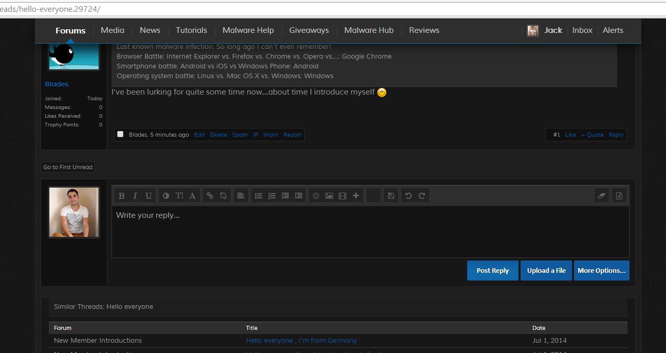The image size is (666, 353).
Task: Mark Blades' post as Spam
Action: point(240,135)
